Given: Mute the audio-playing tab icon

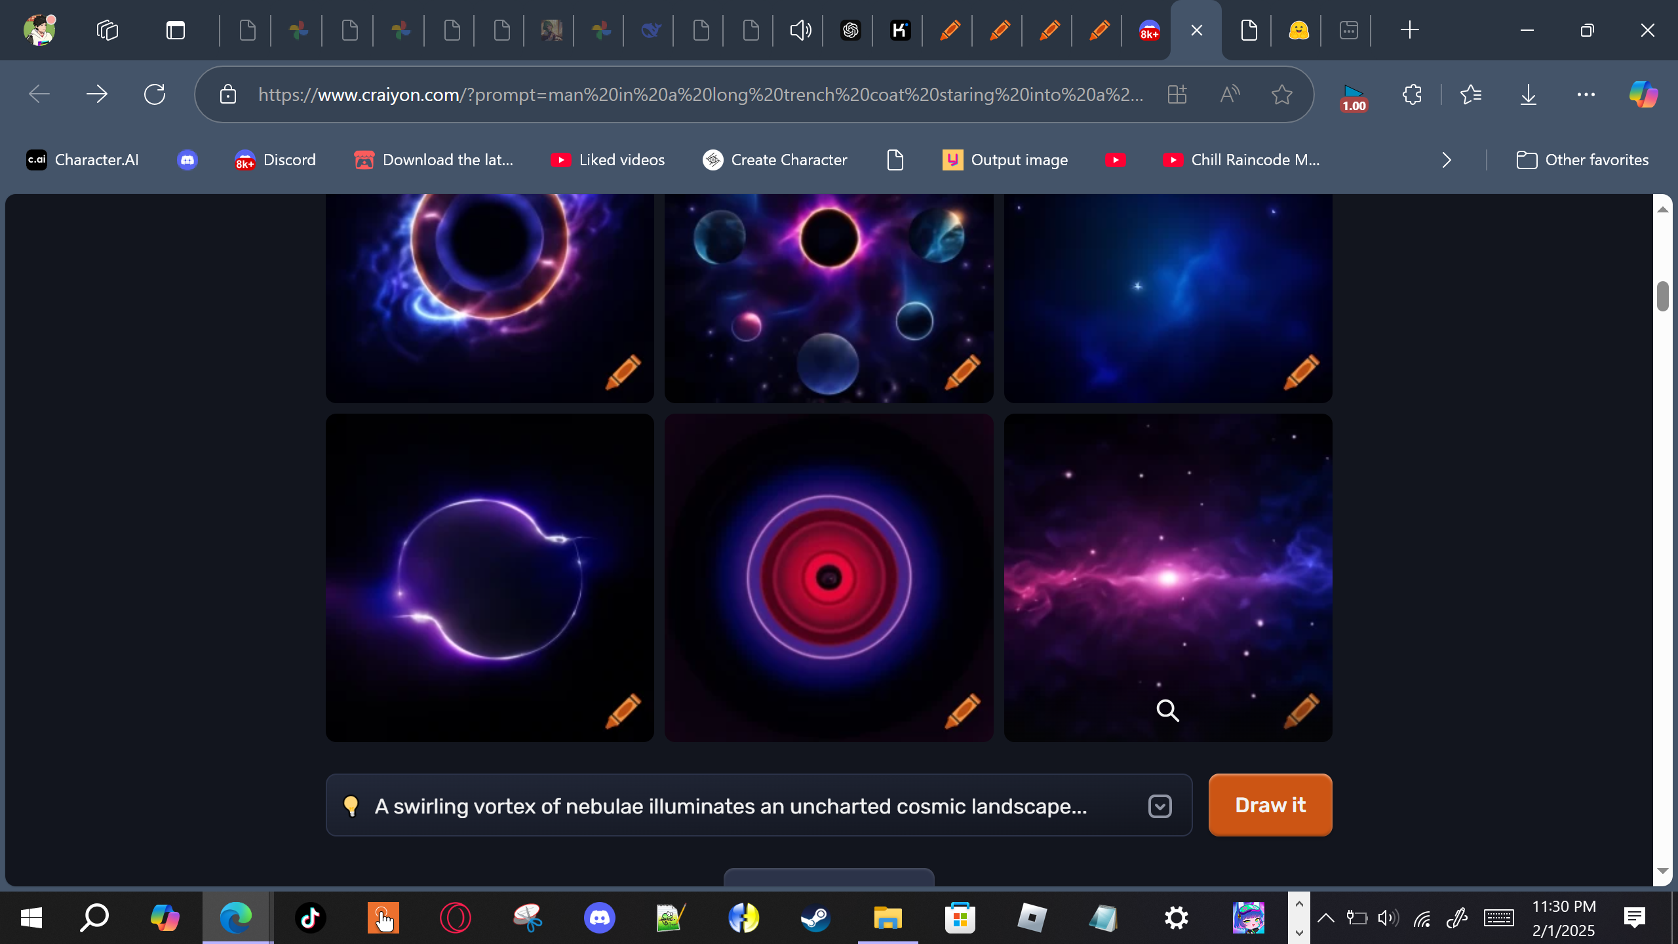Looking at the screenshot, I should pyautogui.click(x=800, y=30).
